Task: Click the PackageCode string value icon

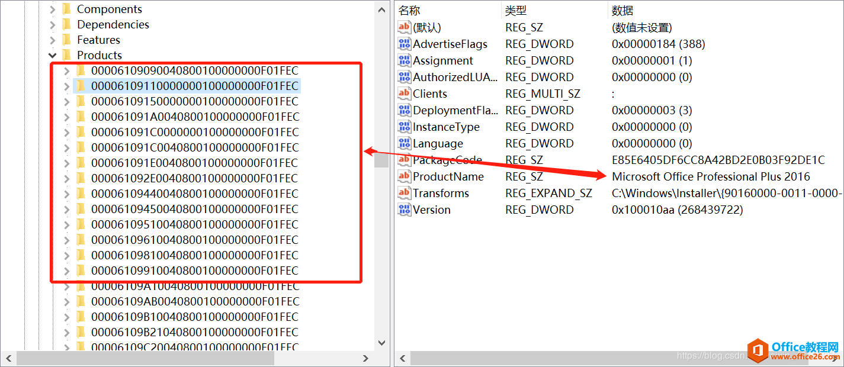Action: pos(405,160)
